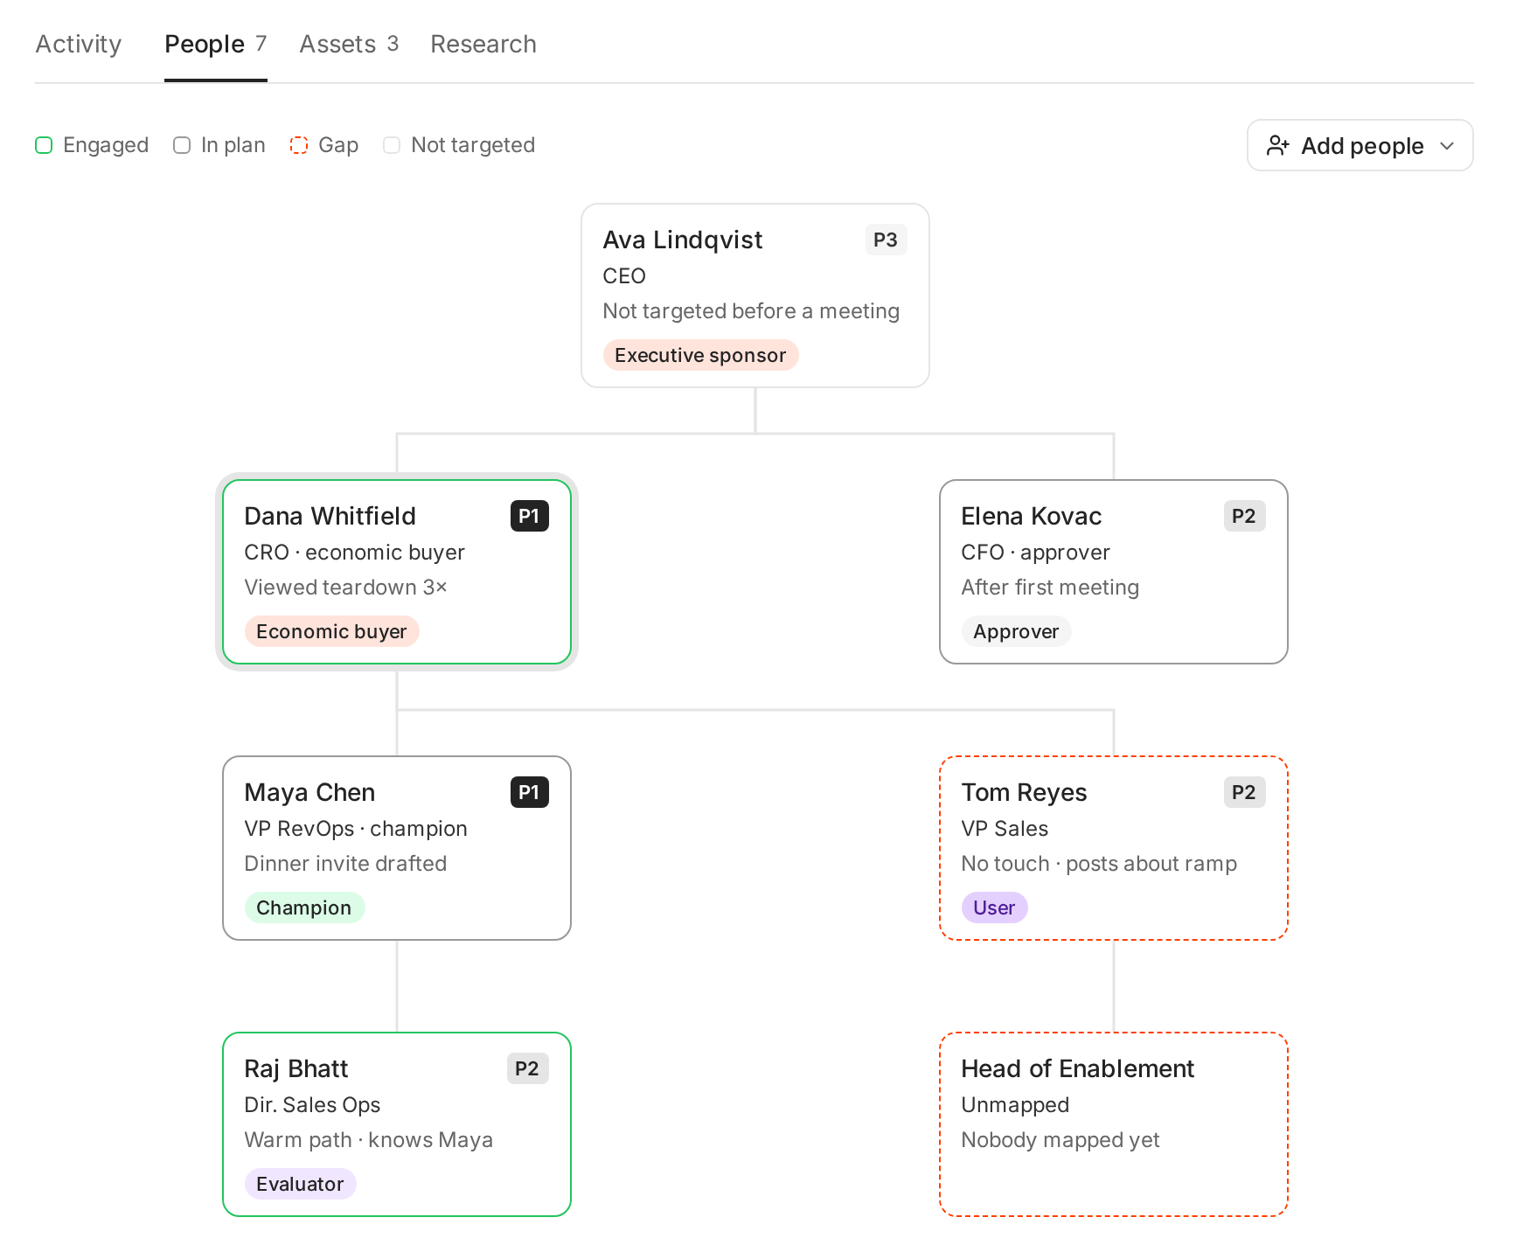1516x1245 pixels.
Task: Click the P2 badge on Raj Bhatt
Action: point(527,1068)
